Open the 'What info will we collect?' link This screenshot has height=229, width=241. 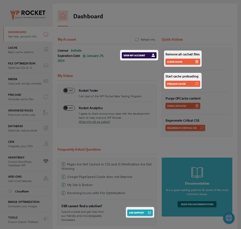[94, 122]
